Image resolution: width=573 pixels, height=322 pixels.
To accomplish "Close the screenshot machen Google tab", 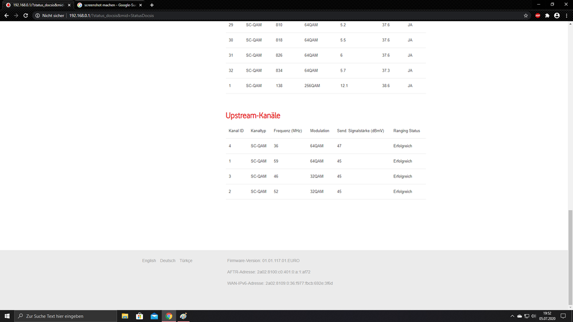I will click(141, 5).
